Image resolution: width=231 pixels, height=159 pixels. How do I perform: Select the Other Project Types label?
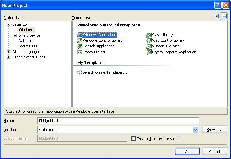[x=29, y=57]
